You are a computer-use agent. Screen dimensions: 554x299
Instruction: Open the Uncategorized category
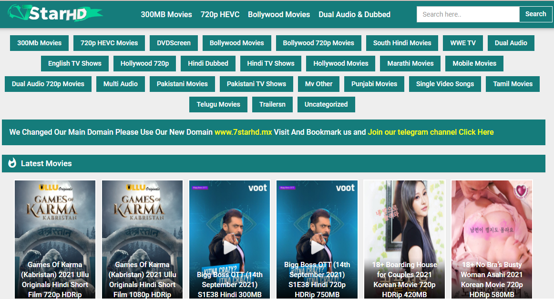tap(326, 104)
